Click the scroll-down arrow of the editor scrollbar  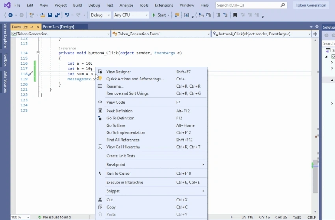tap(315, 211)
